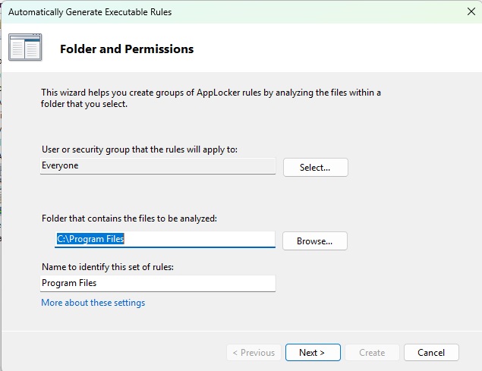Open the More about these settings link
This screenshot has width=482, height=371.
click(x=93, y=303)
